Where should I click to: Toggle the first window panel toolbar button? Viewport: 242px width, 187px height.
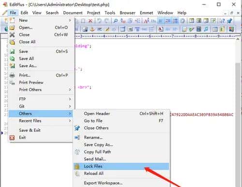coord(192,21)
